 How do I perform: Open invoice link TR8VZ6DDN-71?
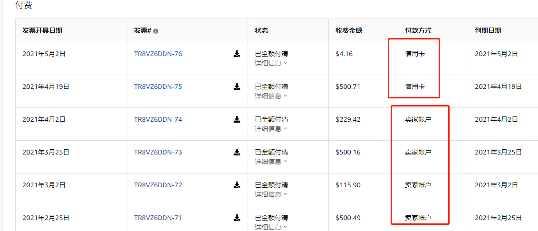(x=158, y=218)
